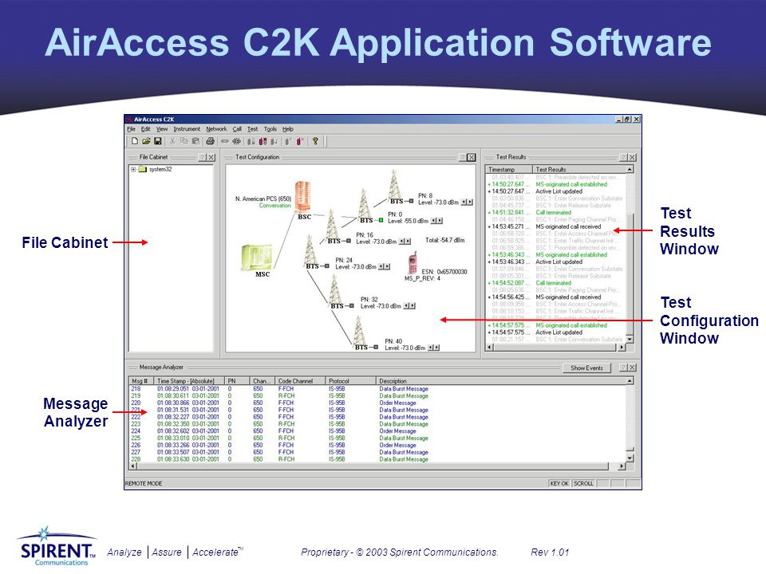Open the File menu
This screenshot has height=574, width=766.
point(131,129)
